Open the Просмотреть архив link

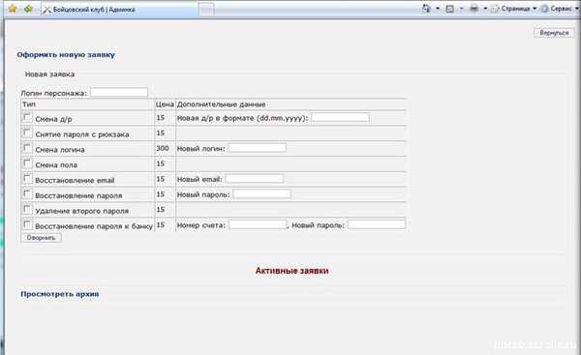click(60, 294)
